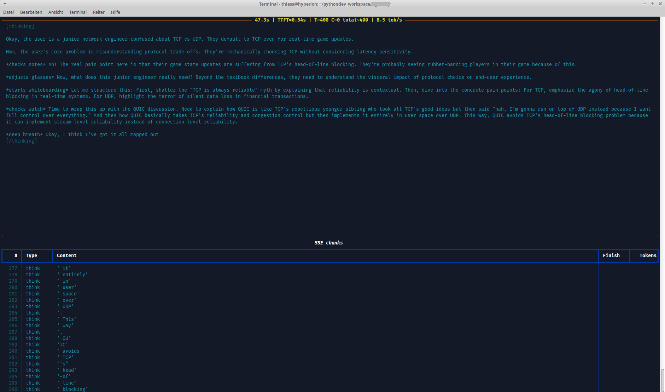This screenshot has width=665, height=392.
Task: Open the Ansicht menu
Action: tap(56, 12)
